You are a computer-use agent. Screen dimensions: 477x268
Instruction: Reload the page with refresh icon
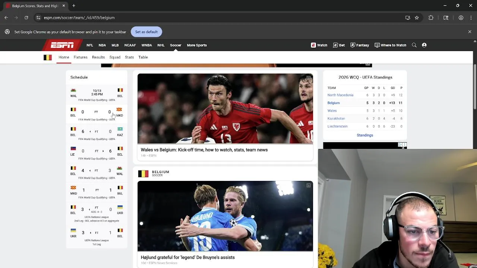pyautogui.click(x=26, y=17)
